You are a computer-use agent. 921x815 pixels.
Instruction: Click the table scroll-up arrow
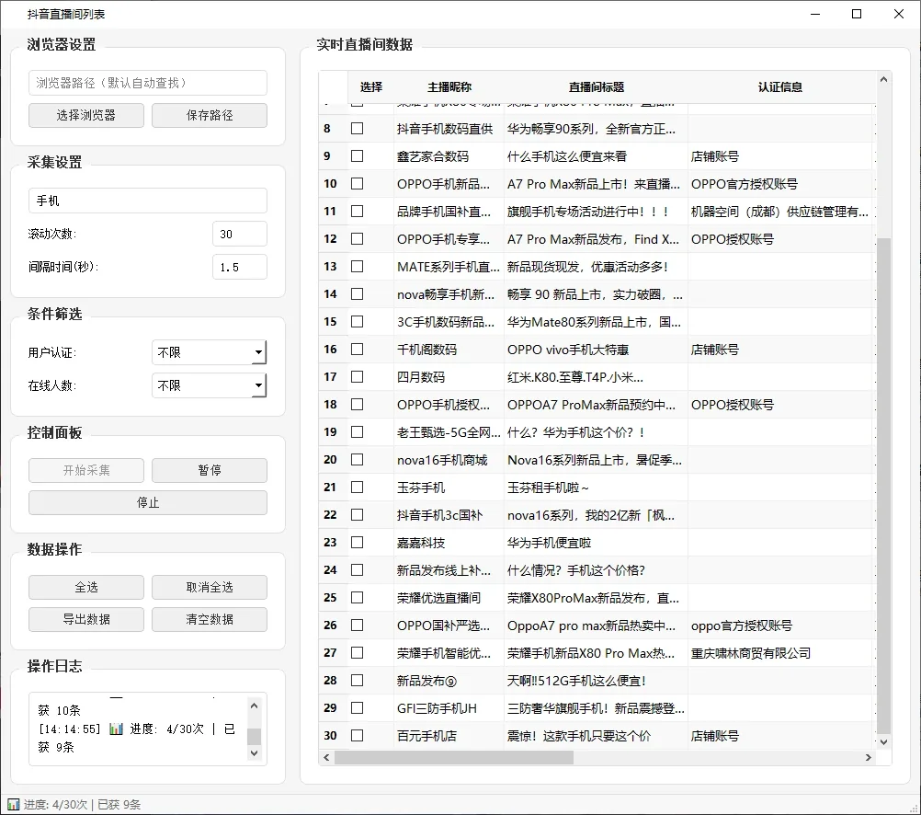click(x=883, y=79)
